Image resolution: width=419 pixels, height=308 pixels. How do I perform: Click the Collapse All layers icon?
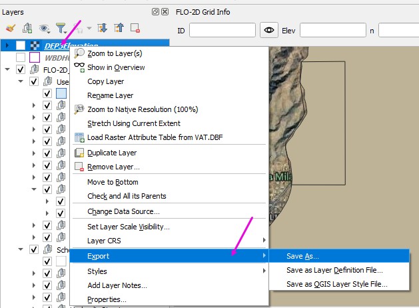(119, 28)
